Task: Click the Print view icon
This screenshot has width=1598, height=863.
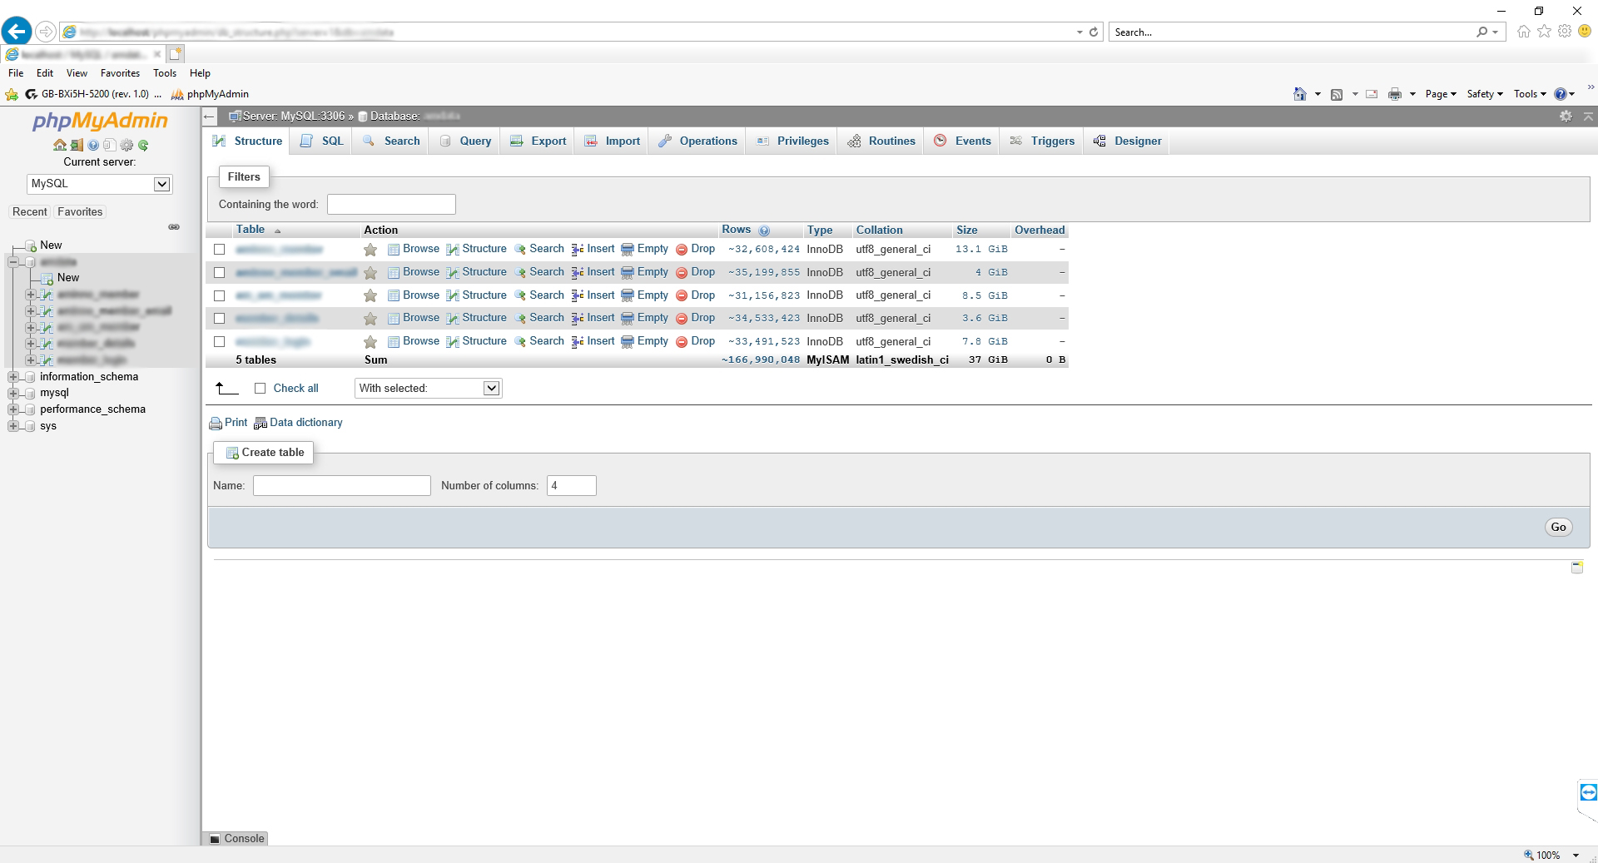Action: pyautogui.click(x=216, y=423)
